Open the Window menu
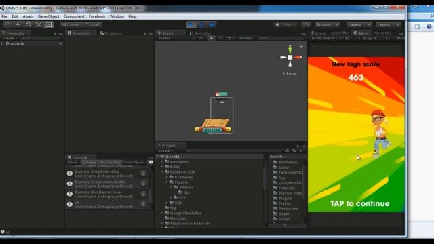The image size is (434, 244). pos(117,16)
